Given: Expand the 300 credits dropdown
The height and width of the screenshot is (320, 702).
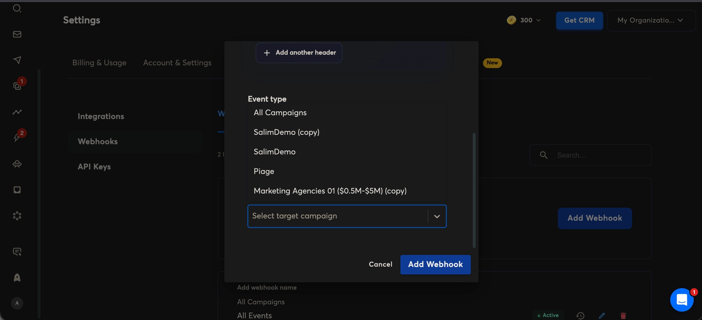Looking at the screenshot, I should click(x=524, y=21).
